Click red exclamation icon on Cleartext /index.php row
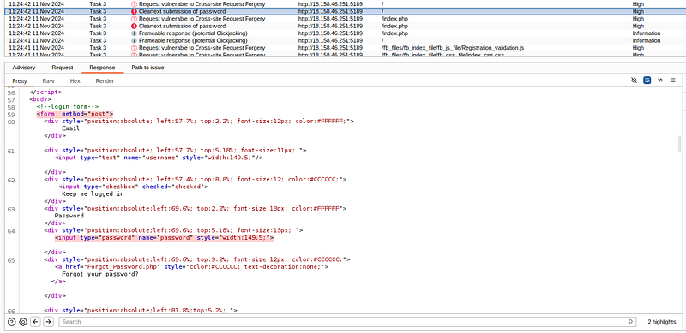Screen dimensions: 686x333 point(134,27)
